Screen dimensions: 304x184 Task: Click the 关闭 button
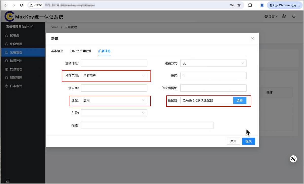click(233, 141)
